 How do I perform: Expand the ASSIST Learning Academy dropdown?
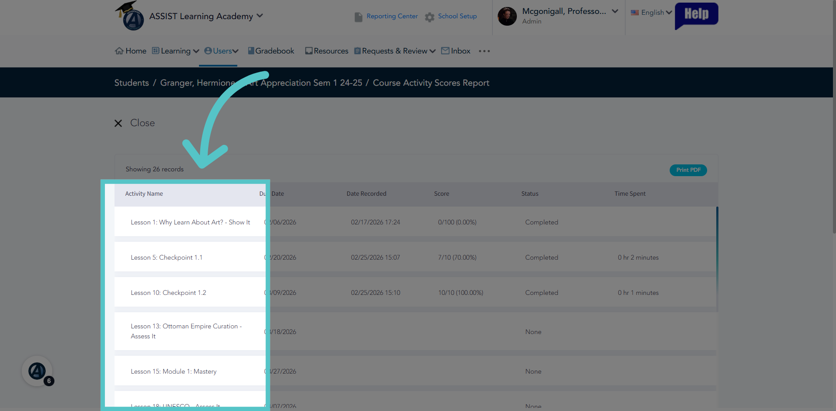(x=260, y=16)
